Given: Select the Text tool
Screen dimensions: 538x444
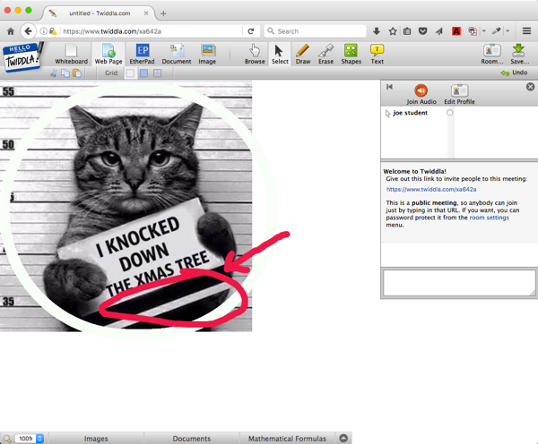Looking at the screenshot, I should [377, 53].
